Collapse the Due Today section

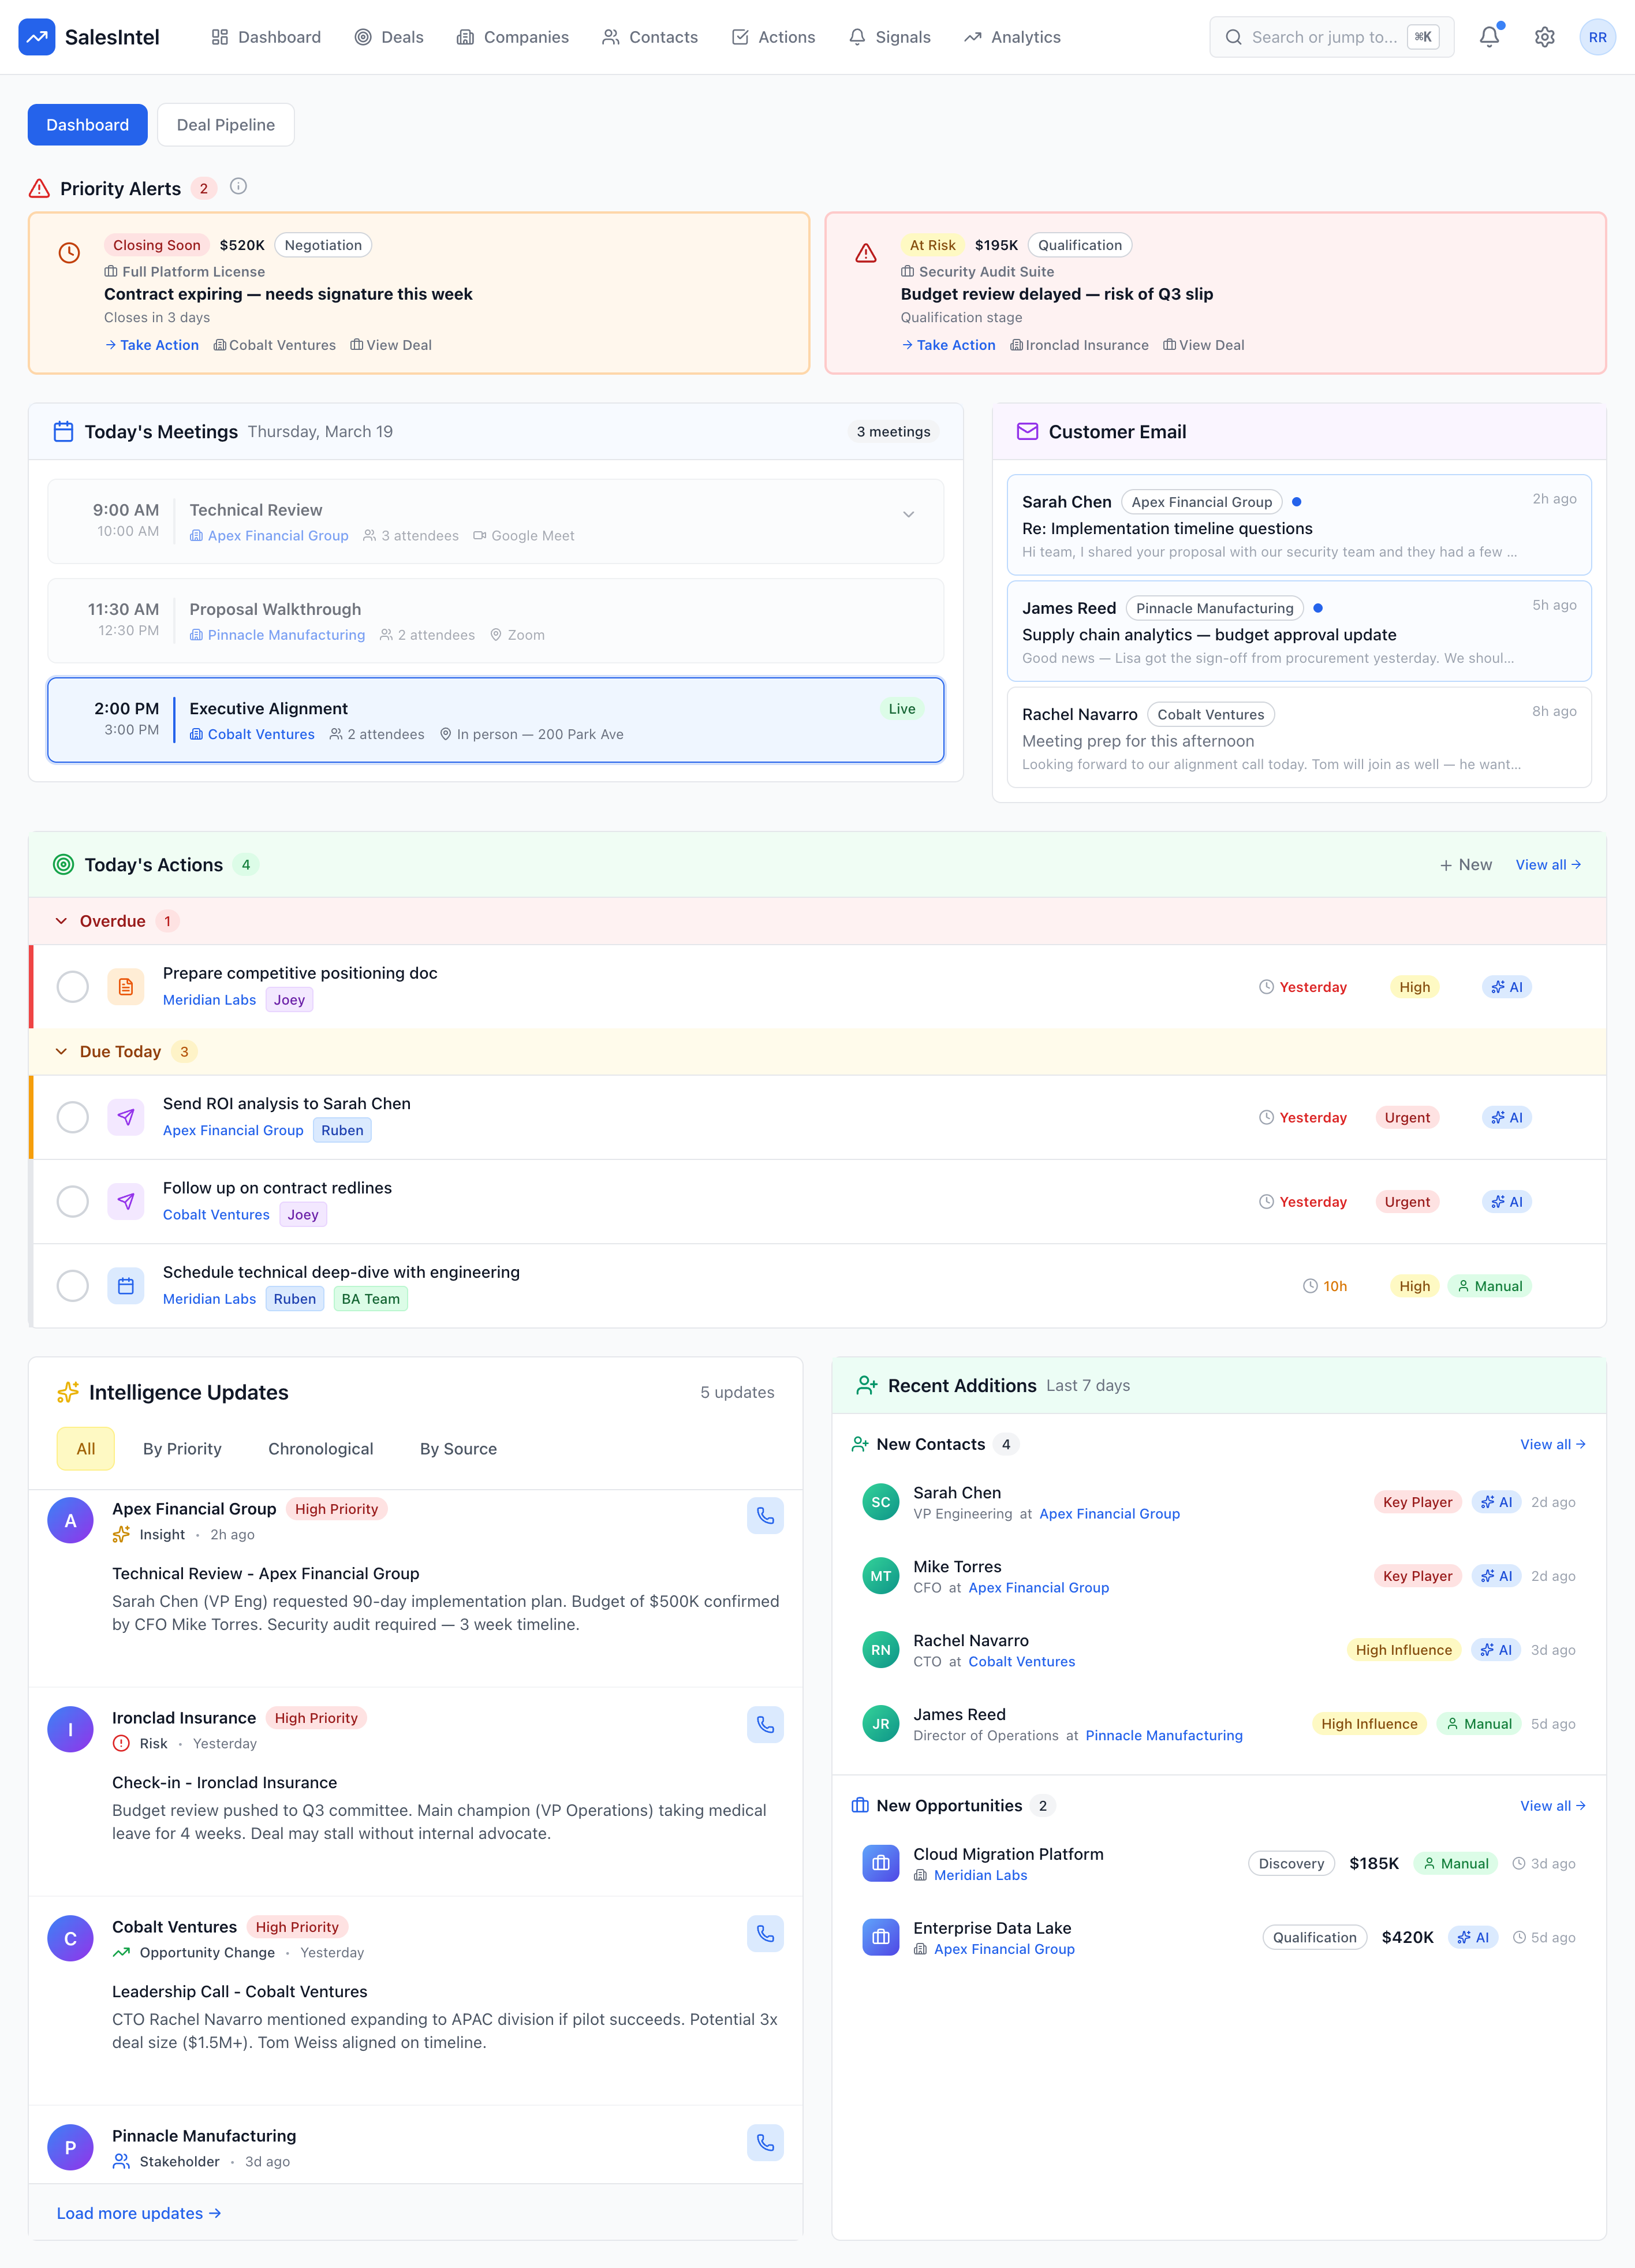62,1051
